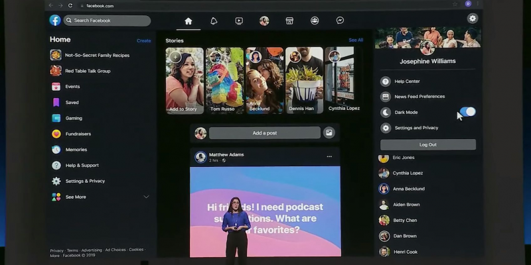Click the Log Out button

point(428,144)
